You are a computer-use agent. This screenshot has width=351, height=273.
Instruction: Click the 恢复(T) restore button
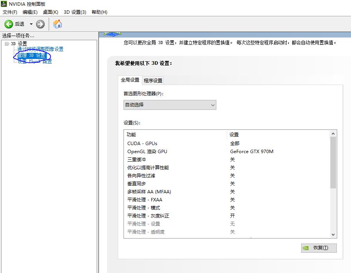pos(319,248)
